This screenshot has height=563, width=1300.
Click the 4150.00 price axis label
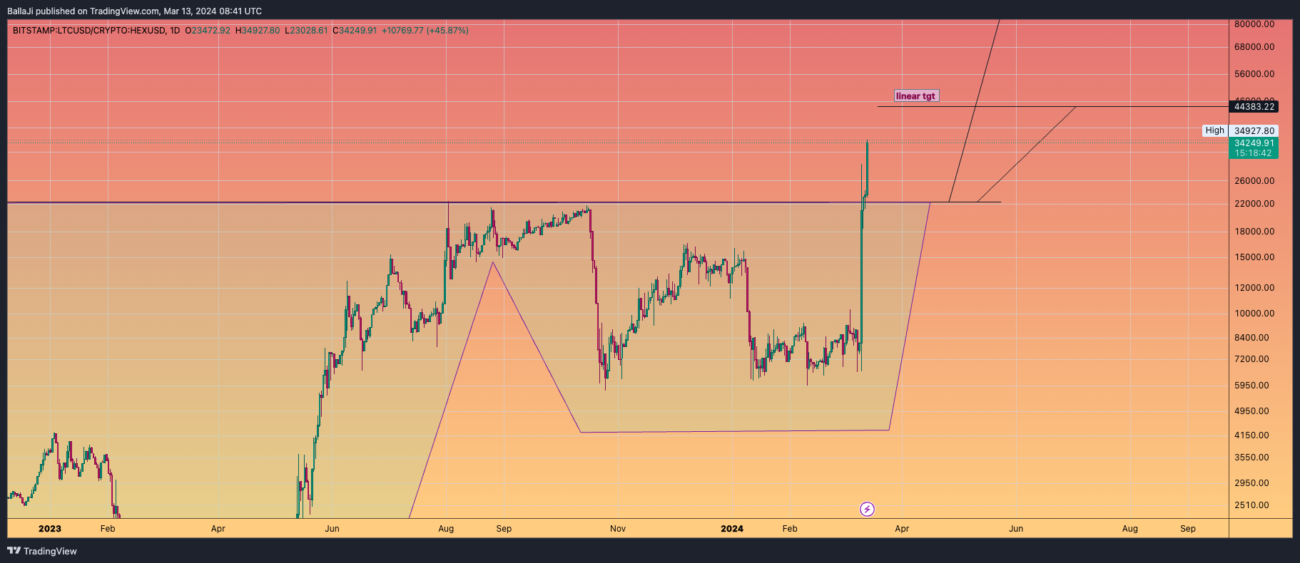[1252, 435]
